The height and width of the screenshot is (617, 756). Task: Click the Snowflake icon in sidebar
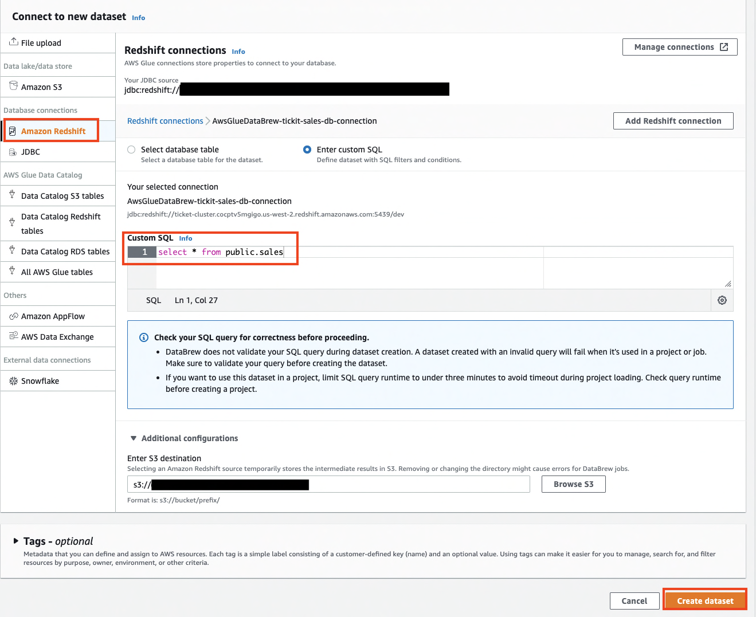click(14, 381)
